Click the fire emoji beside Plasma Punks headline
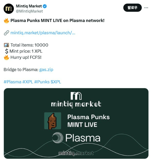This screenshot has height=160, width=151. pyautogui.click(x=6, y=21)
